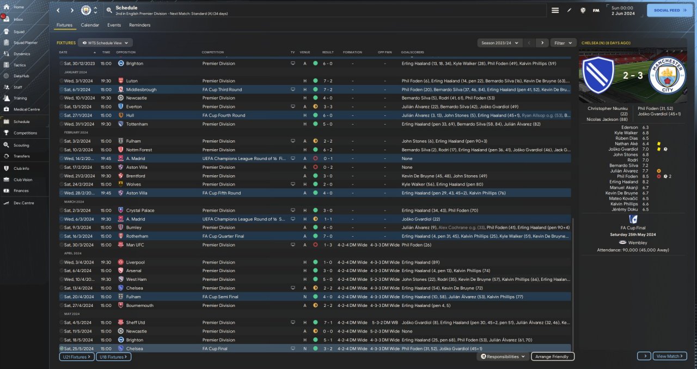Open the Reminders tab
Viewport: 697px width, 369px height.
coord(139,25)
